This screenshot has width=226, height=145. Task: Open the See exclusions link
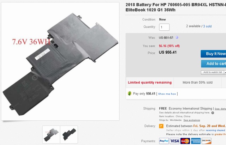[191, 120]
